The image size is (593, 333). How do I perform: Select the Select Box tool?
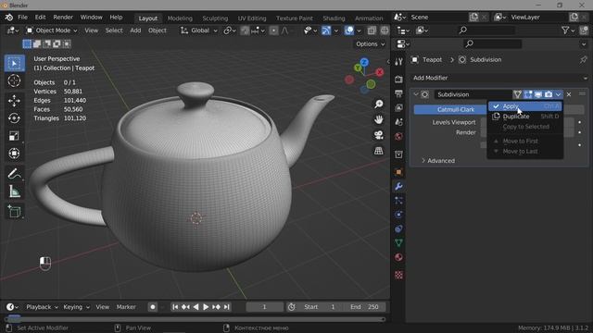[15, 63]
